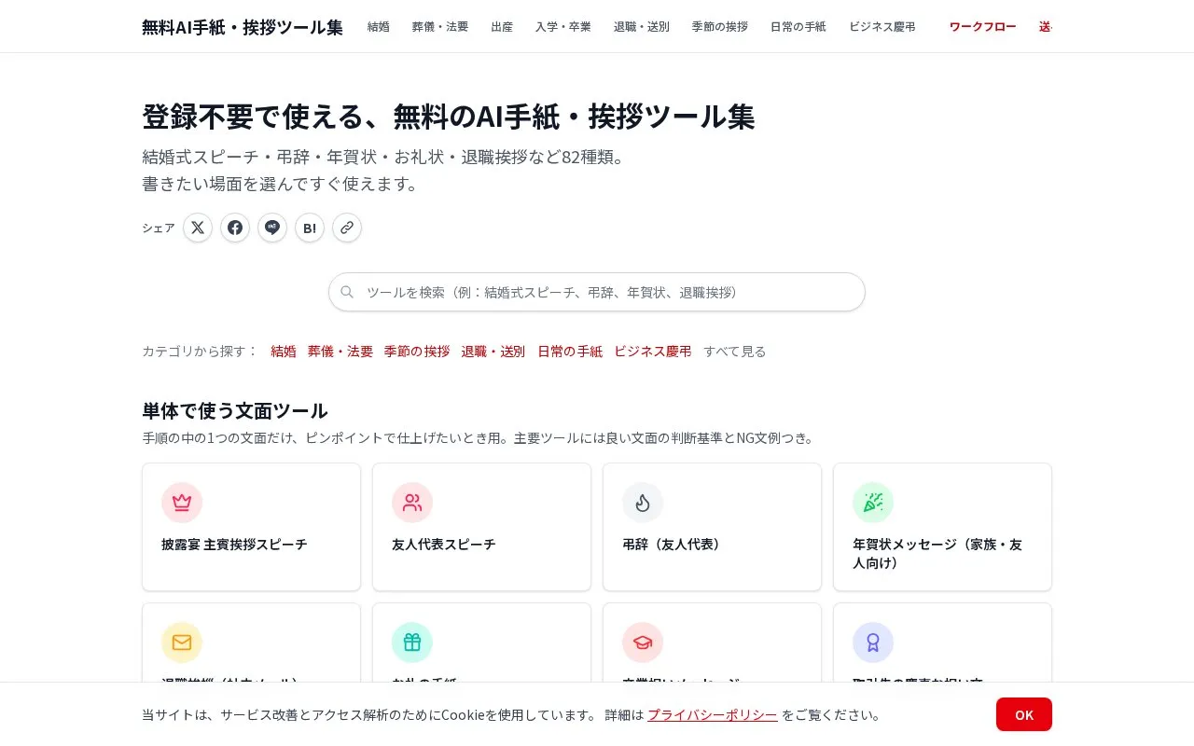Screen dimensions: 1194x746
Task: Open the 入学・卒業 navigation item
Action: tap(563, 27)
